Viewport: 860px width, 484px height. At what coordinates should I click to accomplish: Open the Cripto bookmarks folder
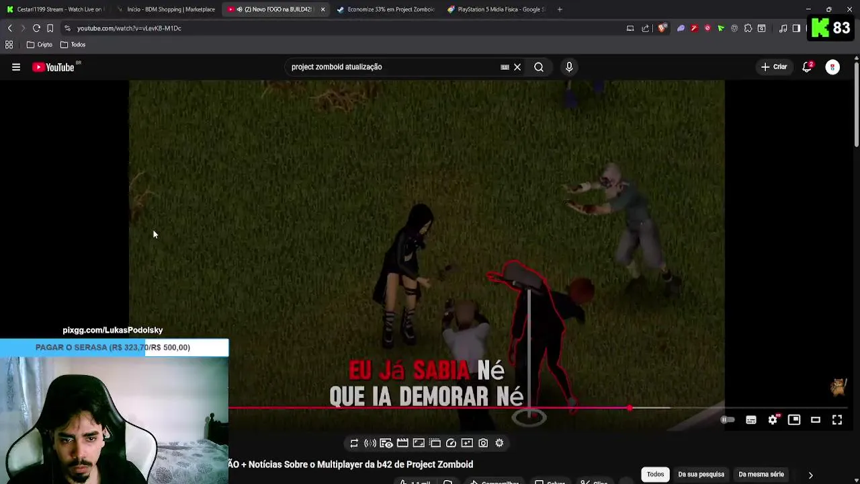[40, 45]
